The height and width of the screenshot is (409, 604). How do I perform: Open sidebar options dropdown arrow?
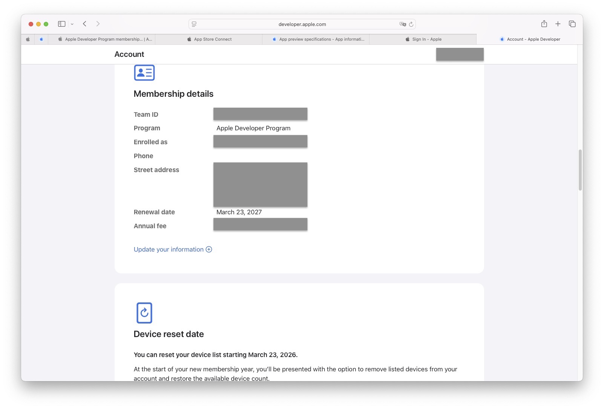pos(72,24)
